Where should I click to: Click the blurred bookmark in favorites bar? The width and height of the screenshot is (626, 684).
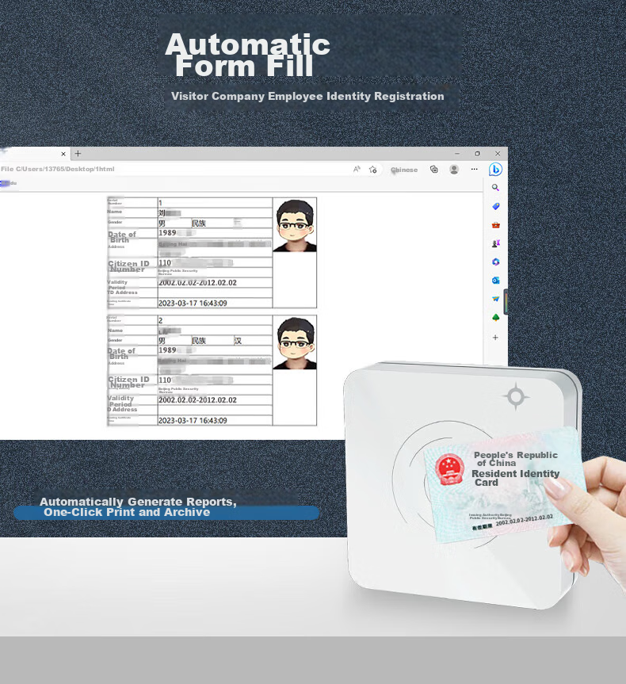coord(8,183)
